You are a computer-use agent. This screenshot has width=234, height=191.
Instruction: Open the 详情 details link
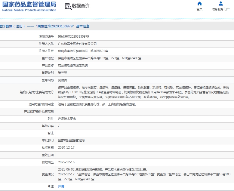[x=61, y=186]
